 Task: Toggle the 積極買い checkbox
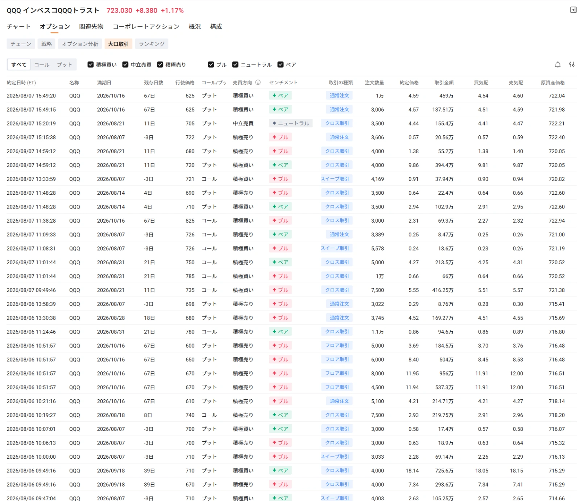click(x=91, y=64)
